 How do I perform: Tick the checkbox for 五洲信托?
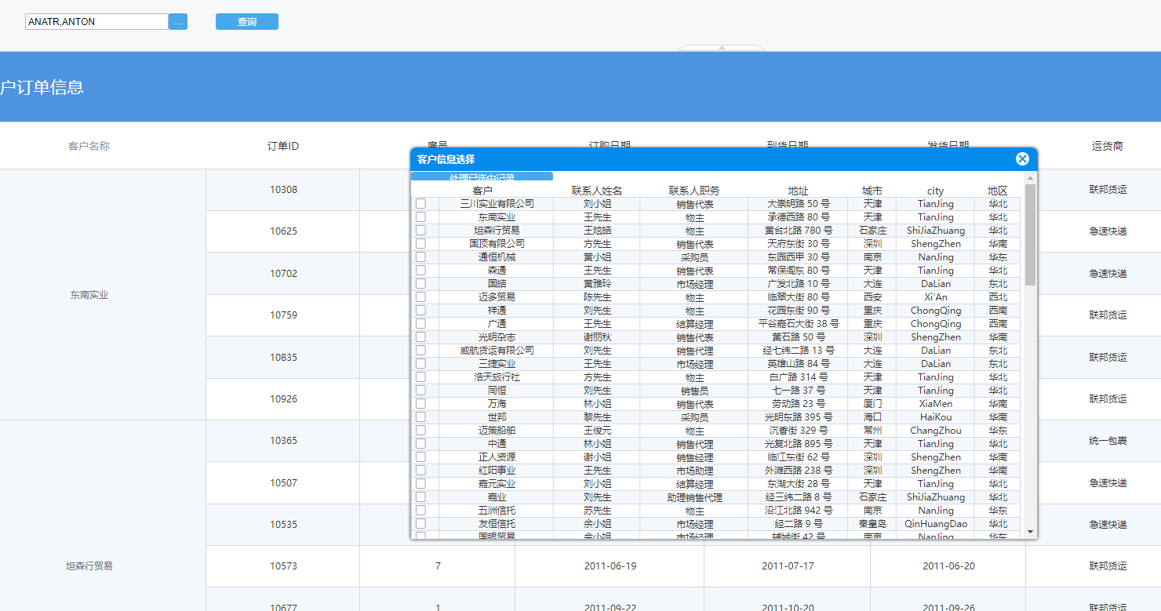point(420,511)
